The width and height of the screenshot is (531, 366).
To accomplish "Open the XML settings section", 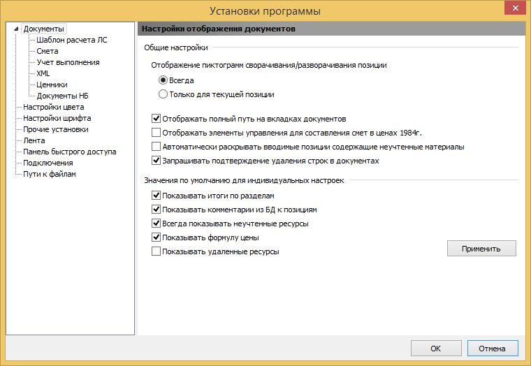I will pyautogui.click(x=43, y=73).
